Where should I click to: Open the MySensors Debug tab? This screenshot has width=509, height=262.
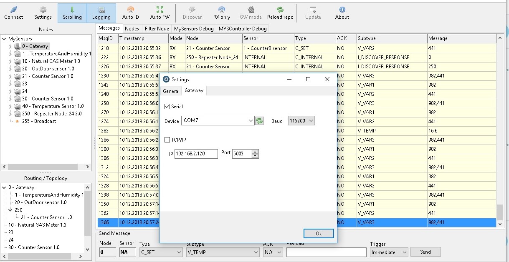(x=194, y=28)
